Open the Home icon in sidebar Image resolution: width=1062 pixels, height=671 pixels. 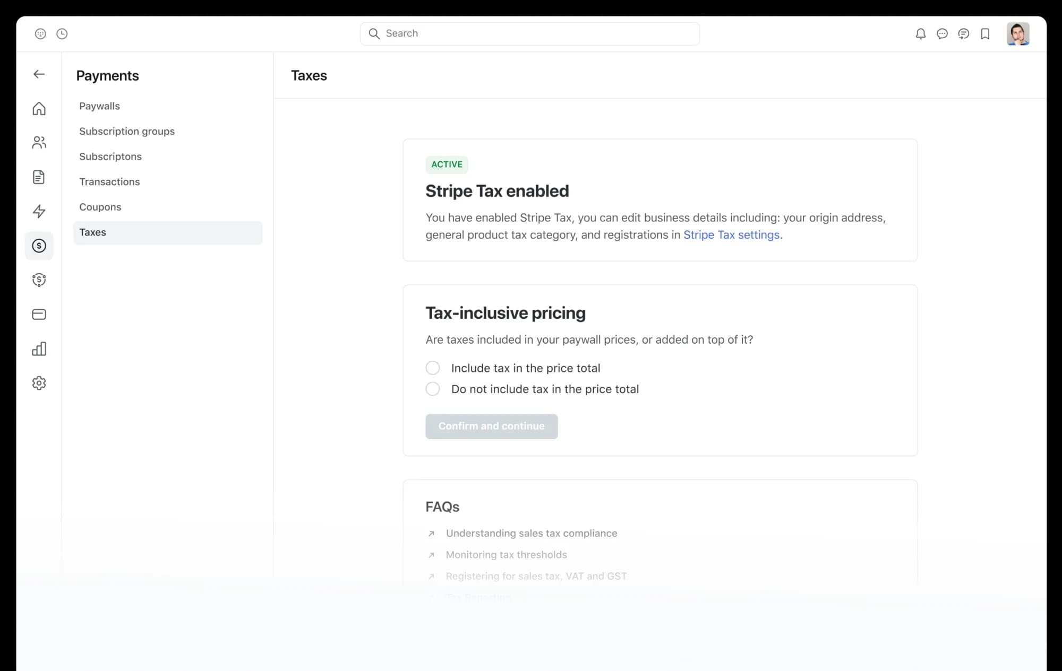click(39, 109)
